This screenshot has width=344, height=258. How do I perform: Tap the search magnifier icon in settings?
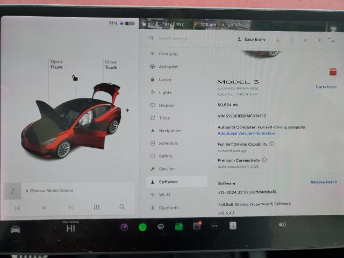(152, 38)
